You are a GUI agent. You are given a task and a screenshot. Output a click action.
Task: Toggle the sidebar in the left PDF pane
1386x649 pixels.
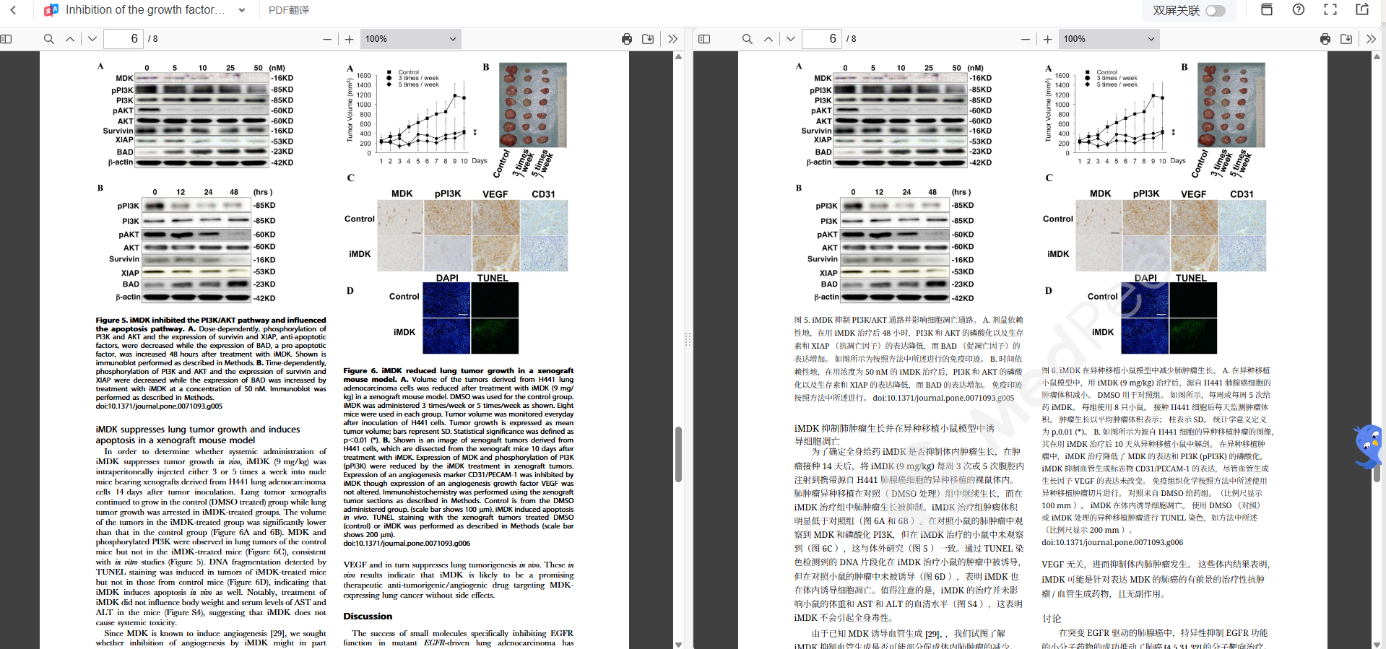(x=7, y=39)
